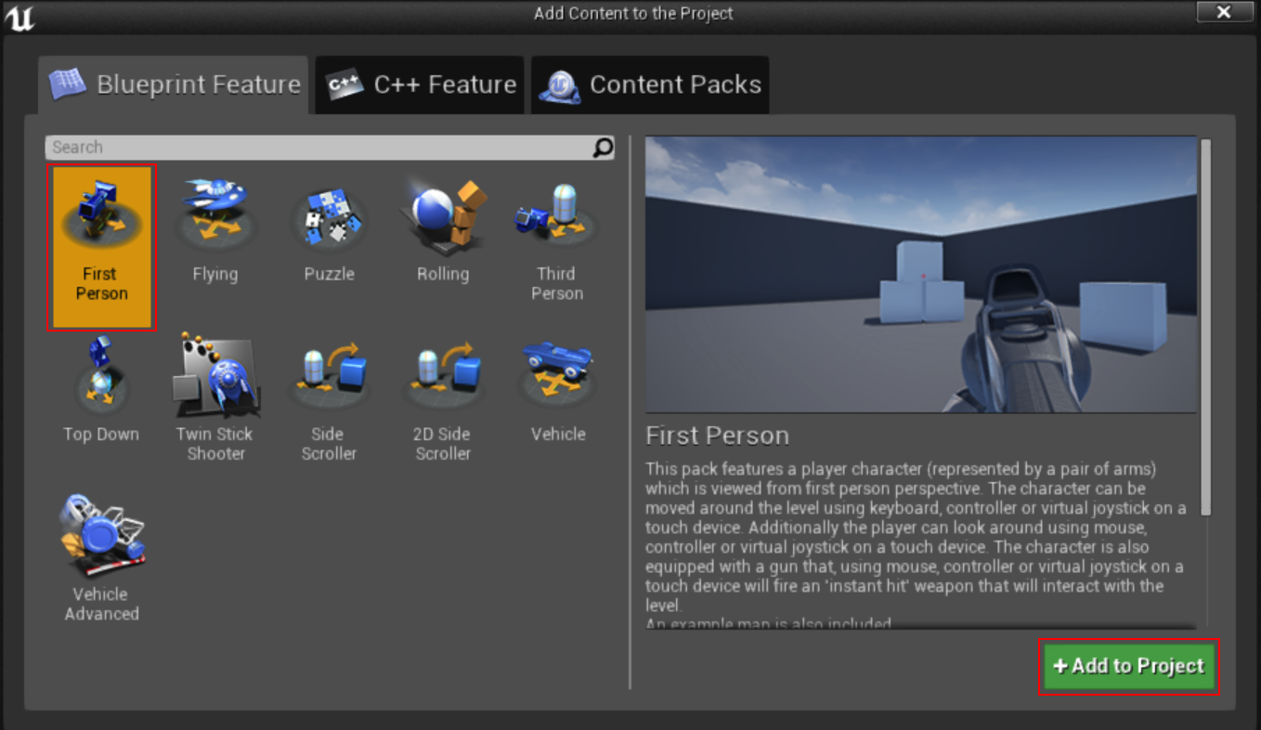
Task: Switch to the C++ Feature tab
Action: tap(419, 84)
